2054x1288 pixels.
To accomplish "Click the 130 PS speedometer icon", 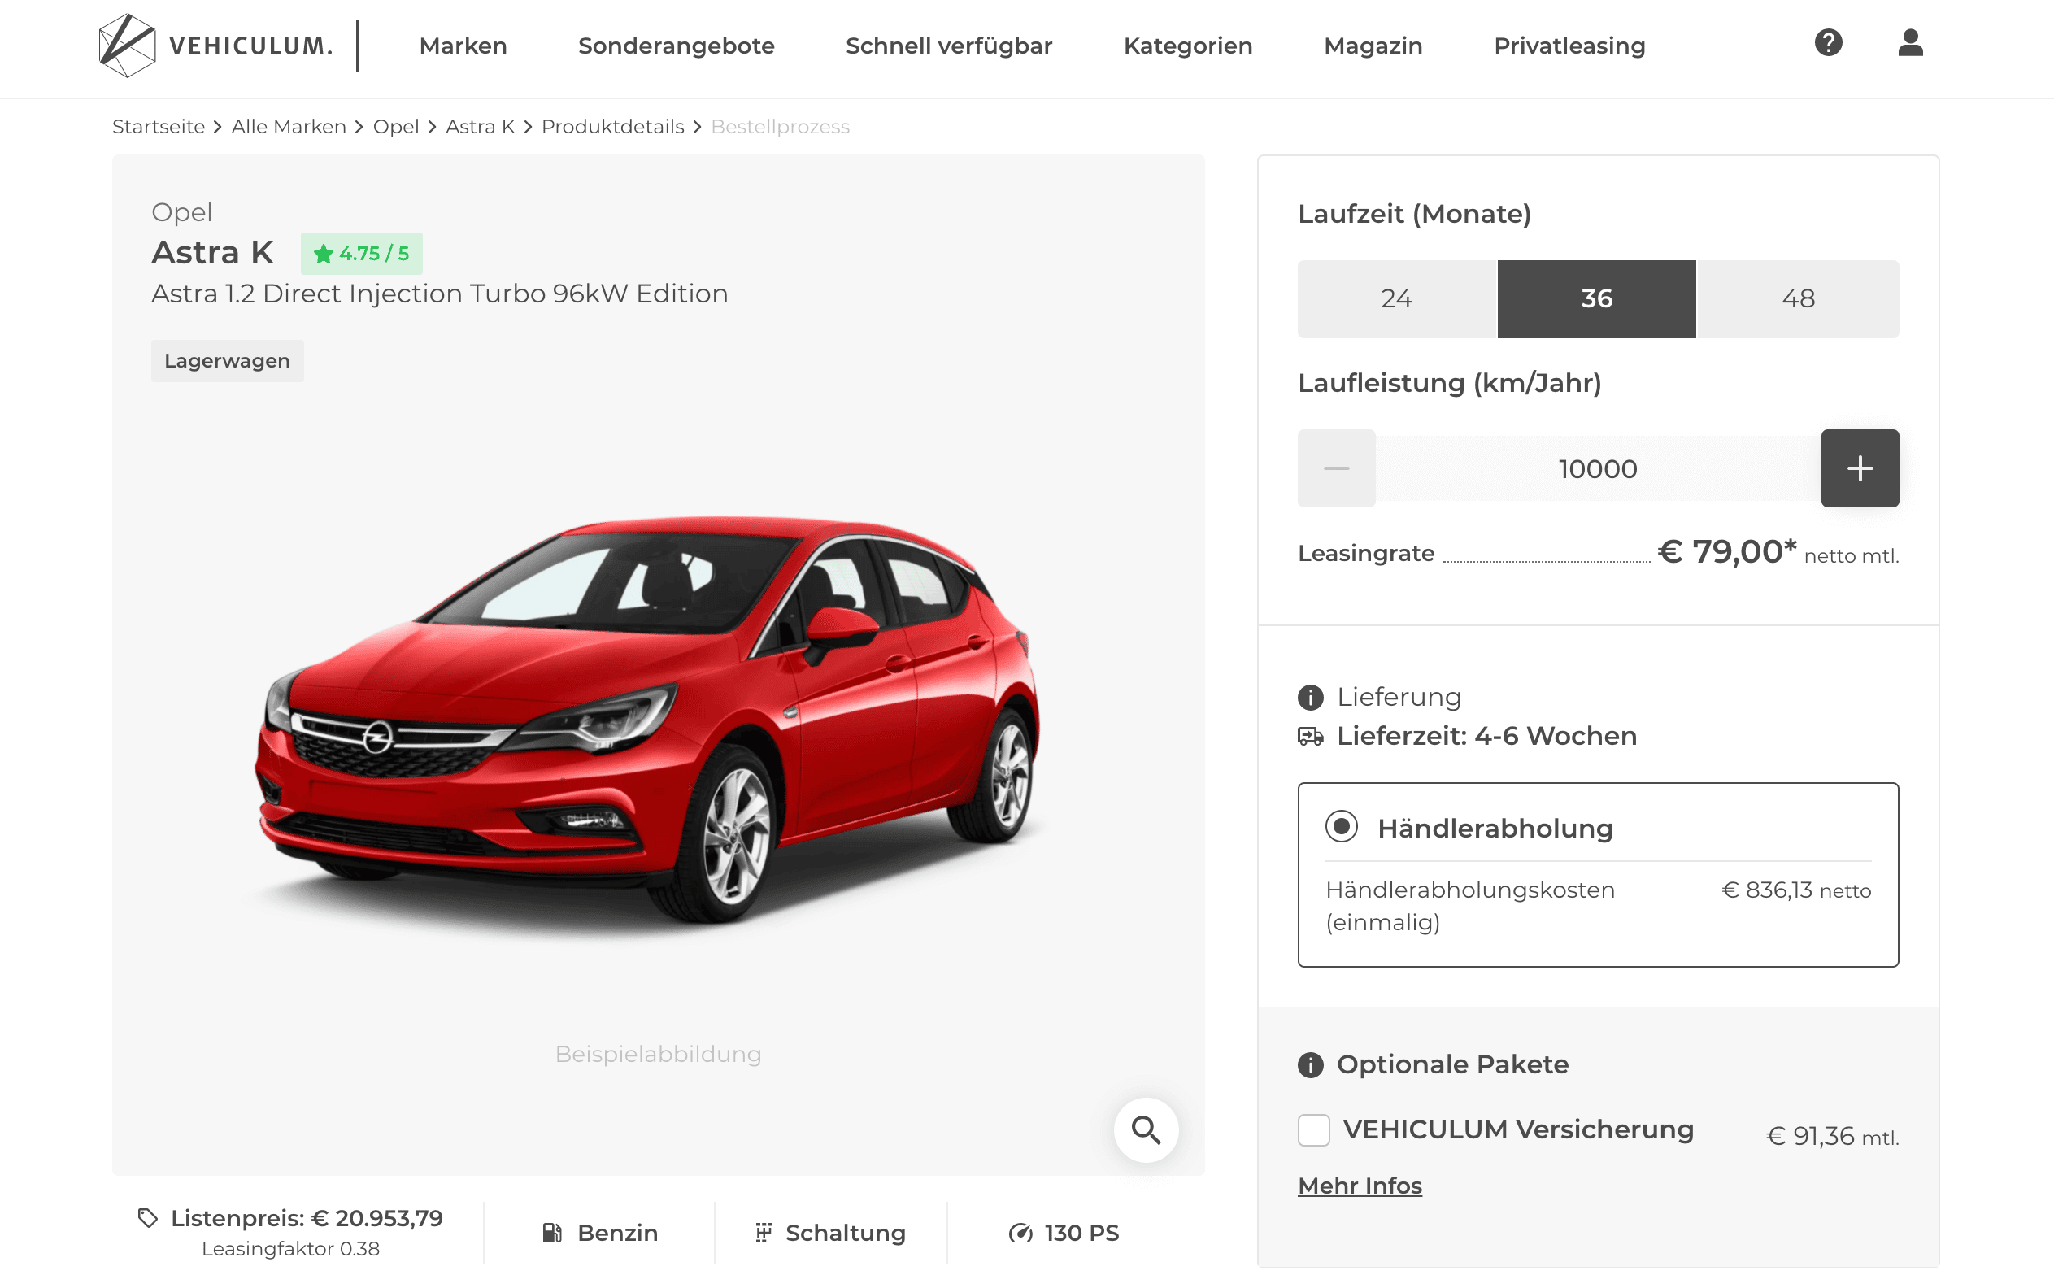I will [x=1020, y=1233].
